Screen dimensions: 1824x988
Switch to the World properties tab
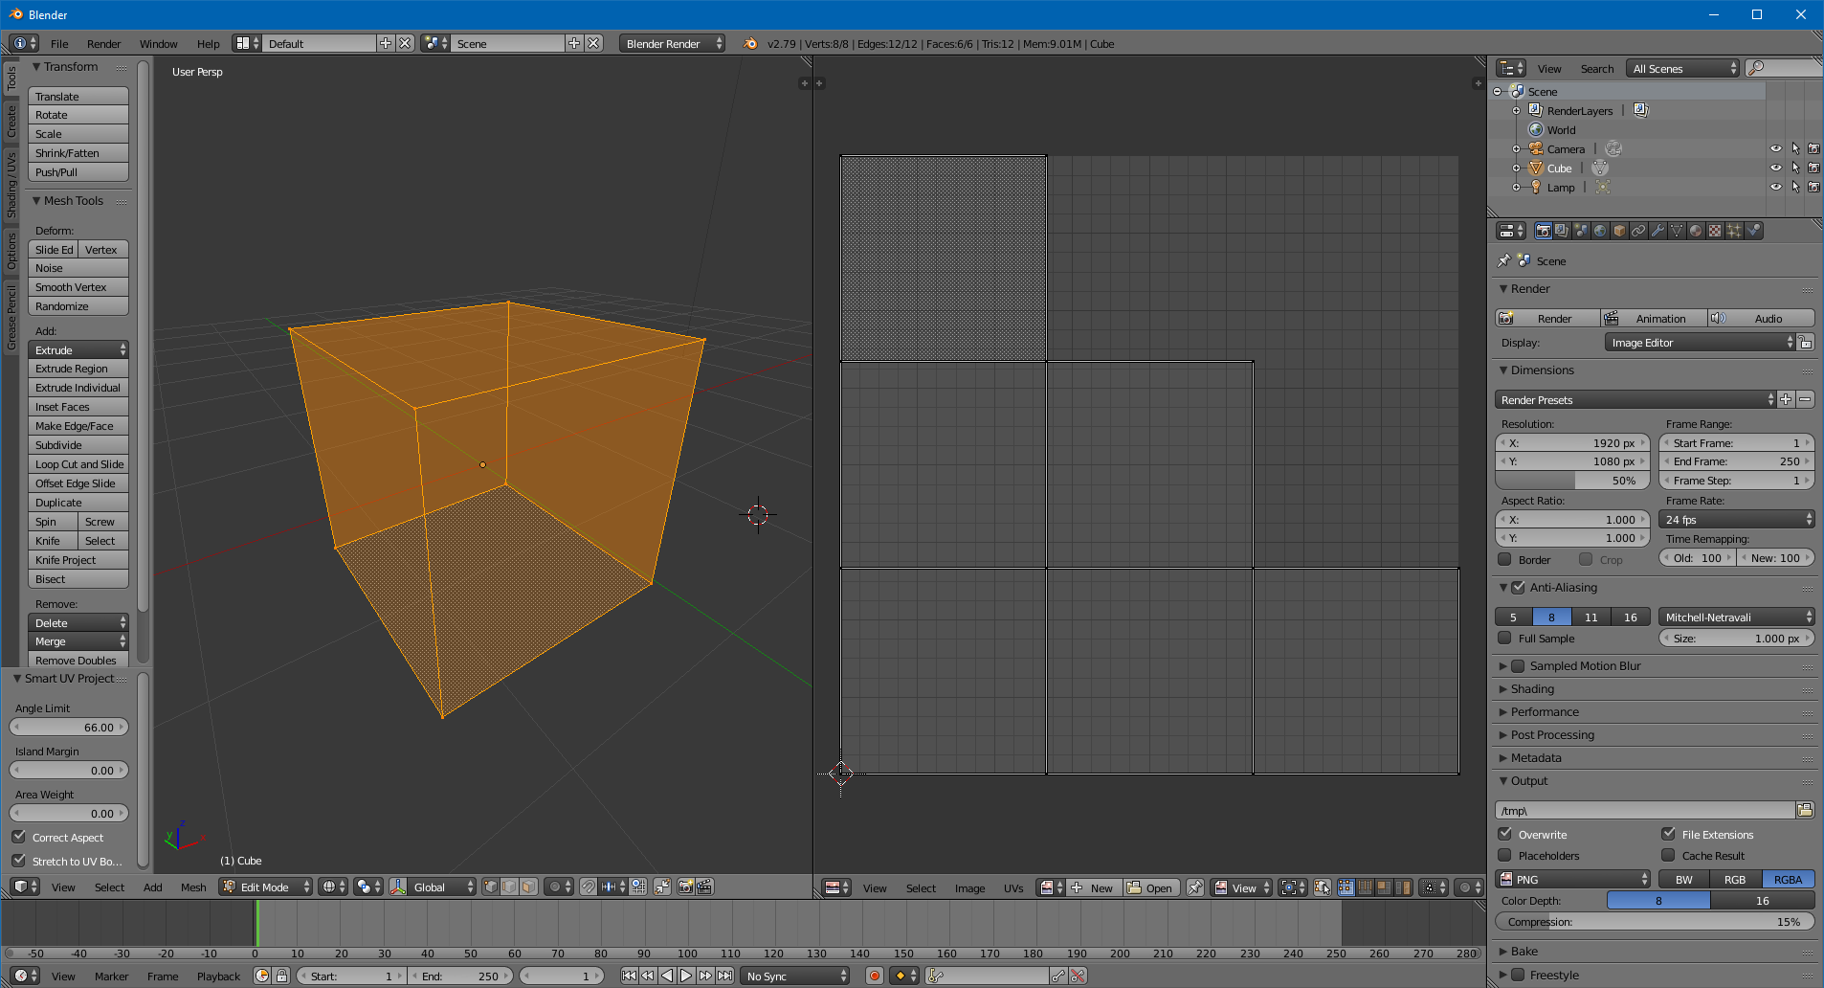1600,231
